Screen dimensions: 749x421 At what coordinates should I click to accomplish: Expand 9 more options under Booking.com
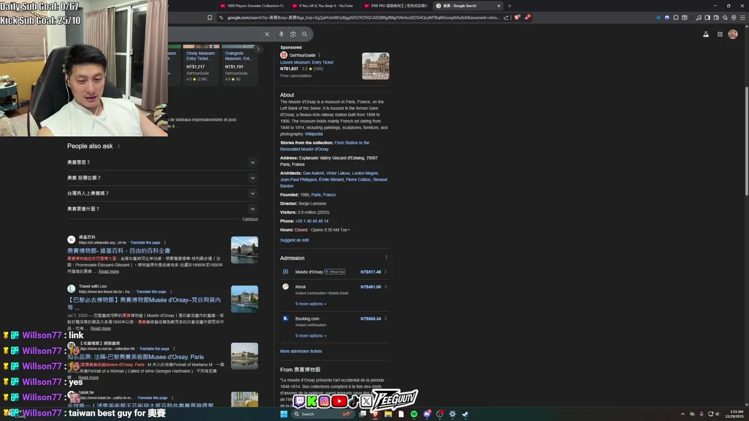(311, 336)
